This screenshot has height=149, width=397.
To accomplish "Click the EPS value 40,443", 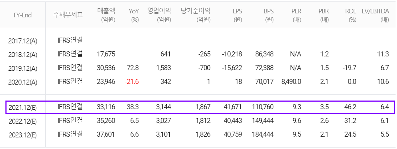I will click(x=233, y=121).
